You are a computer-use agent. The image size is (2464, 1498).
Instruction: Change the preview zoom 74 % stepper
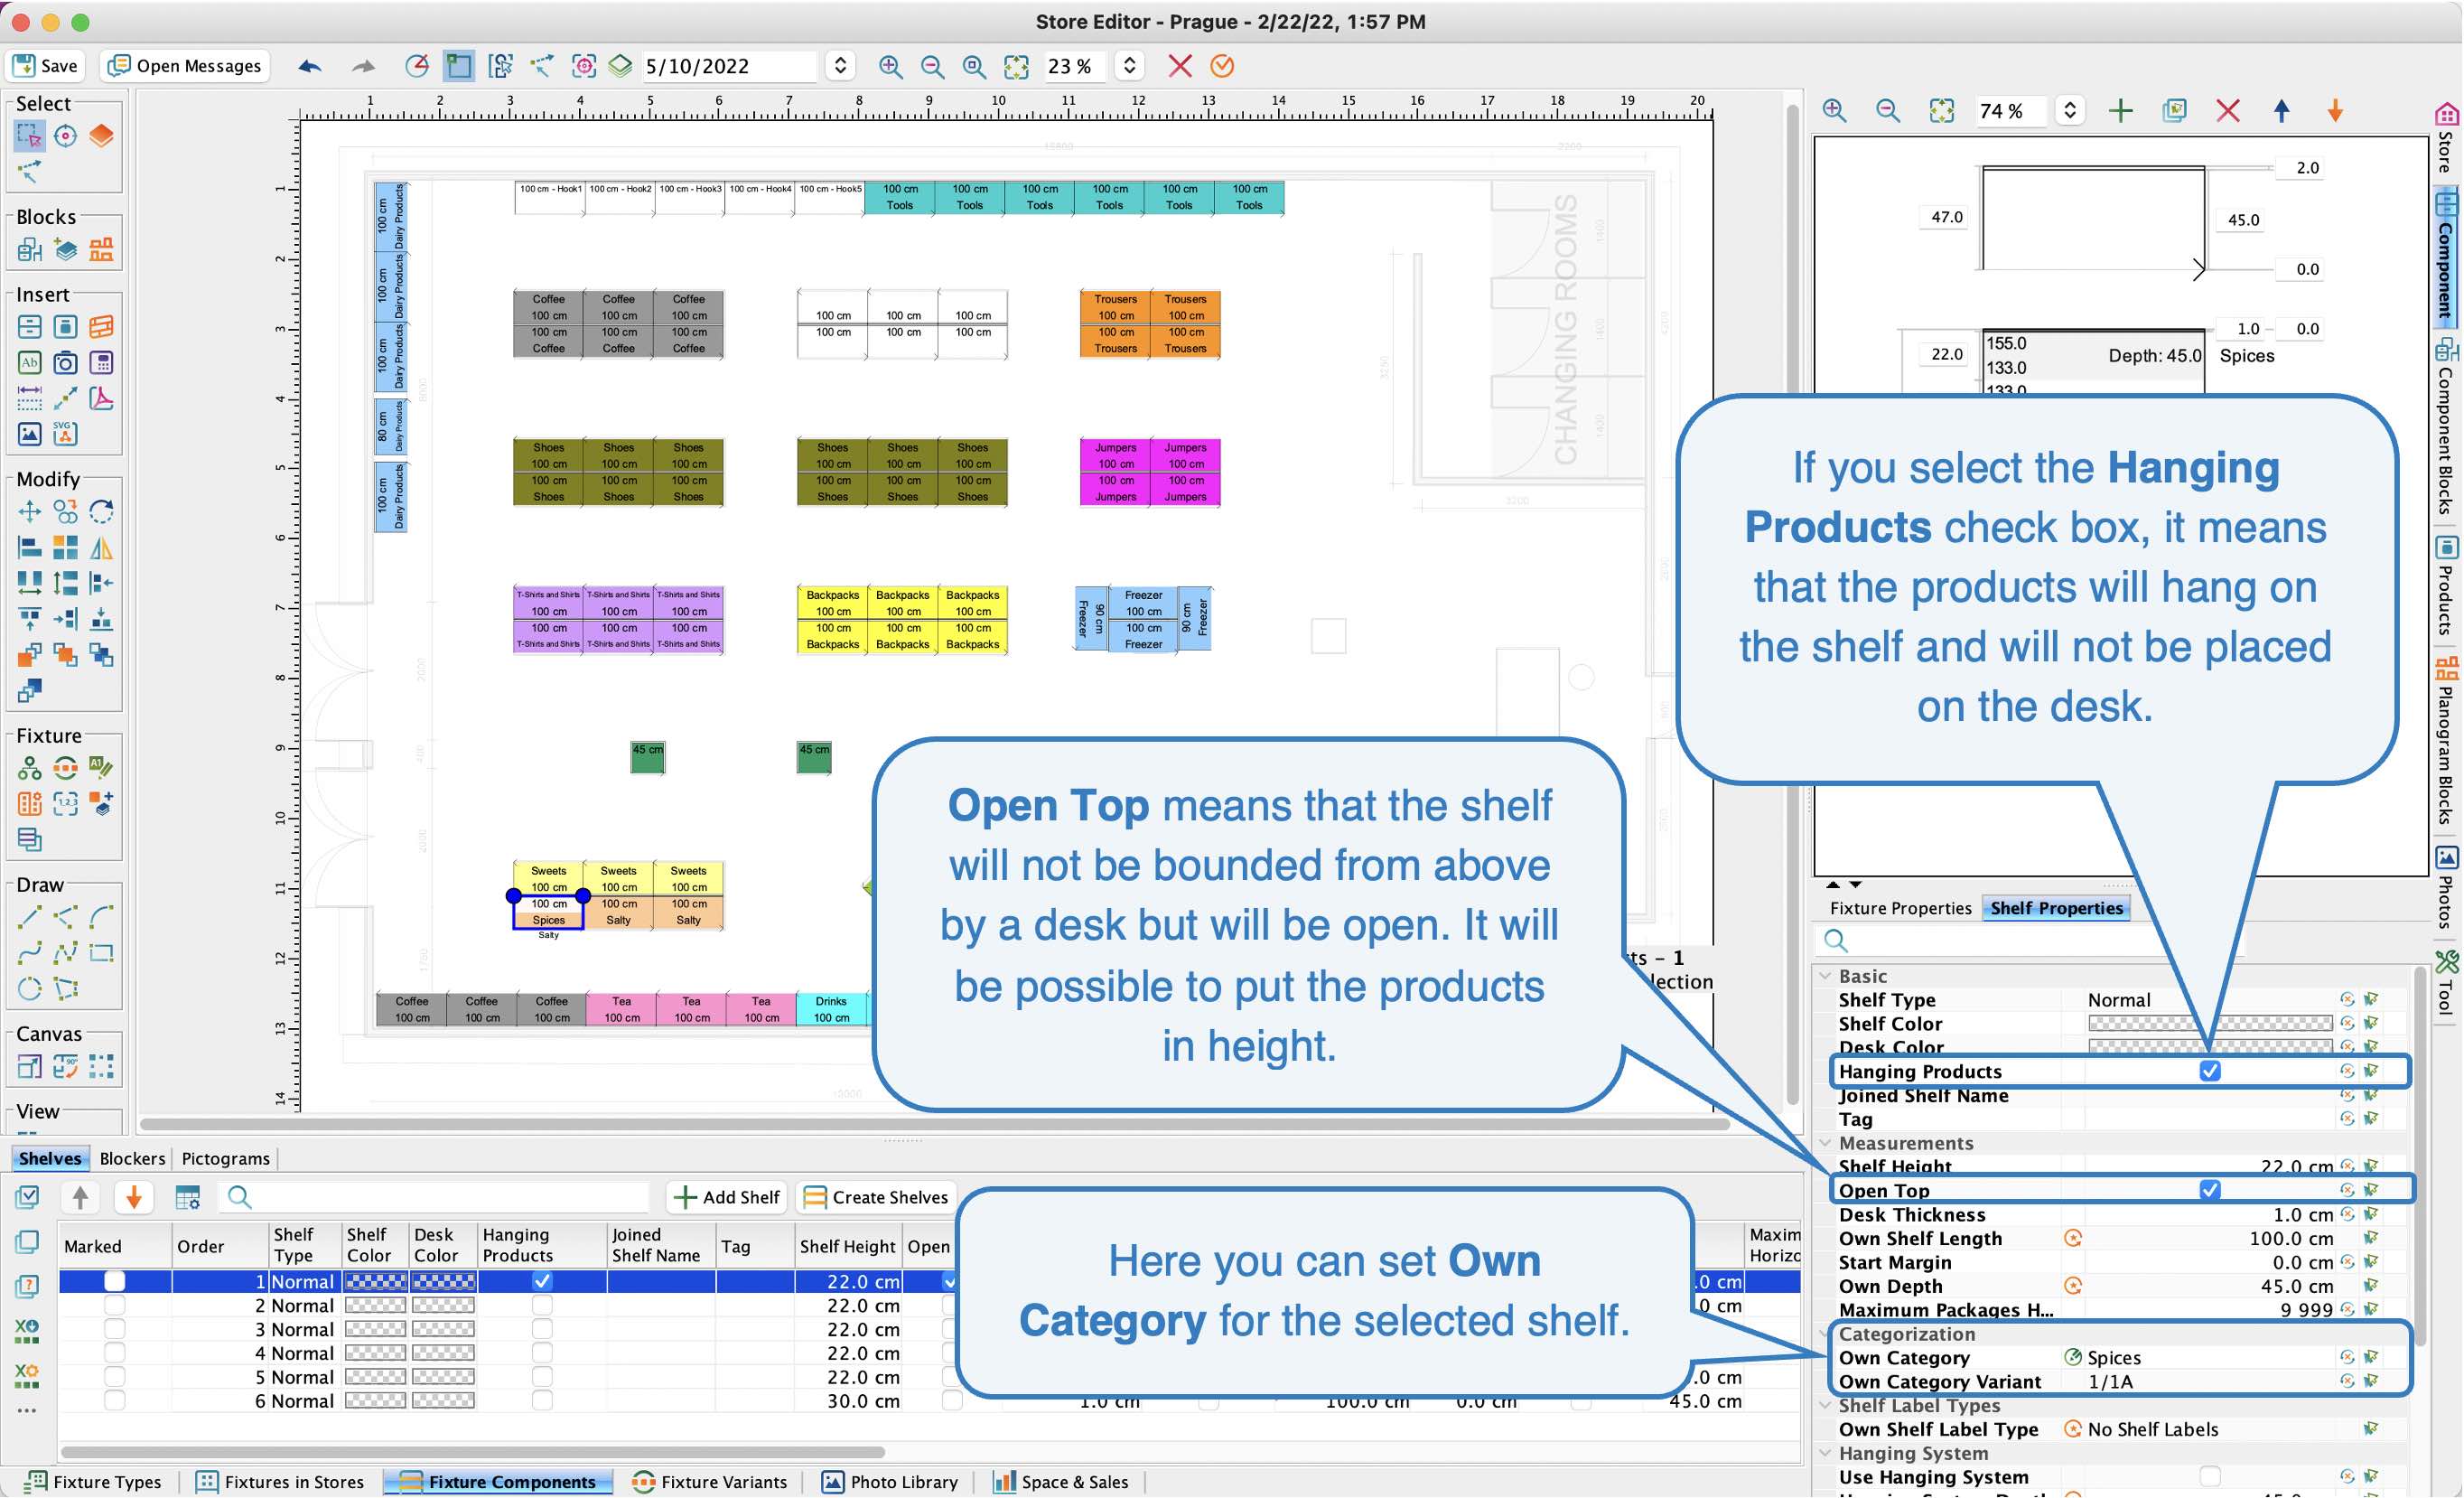tap(2069, 110)
